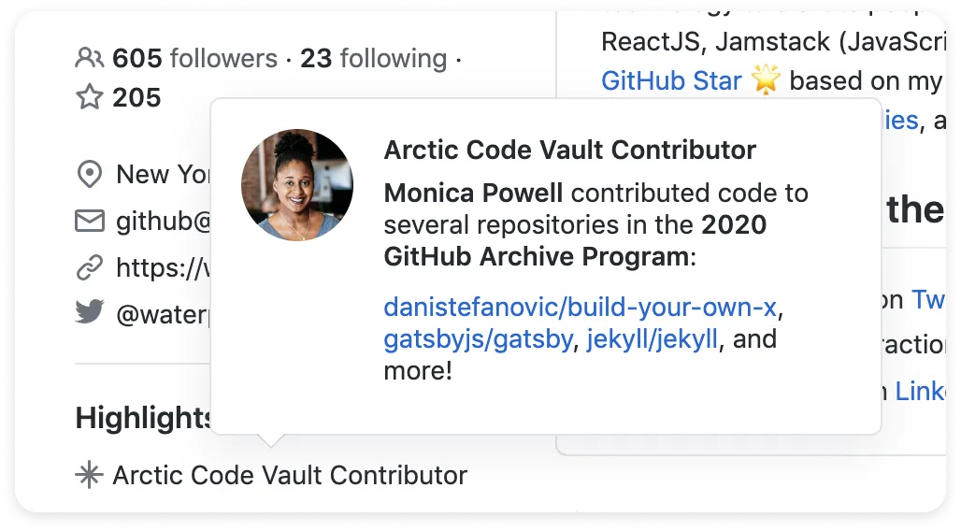Open jekyll/jekyll repository link
Image resolution: width=961 pixels, height=531 pixels.
point(653,339)
